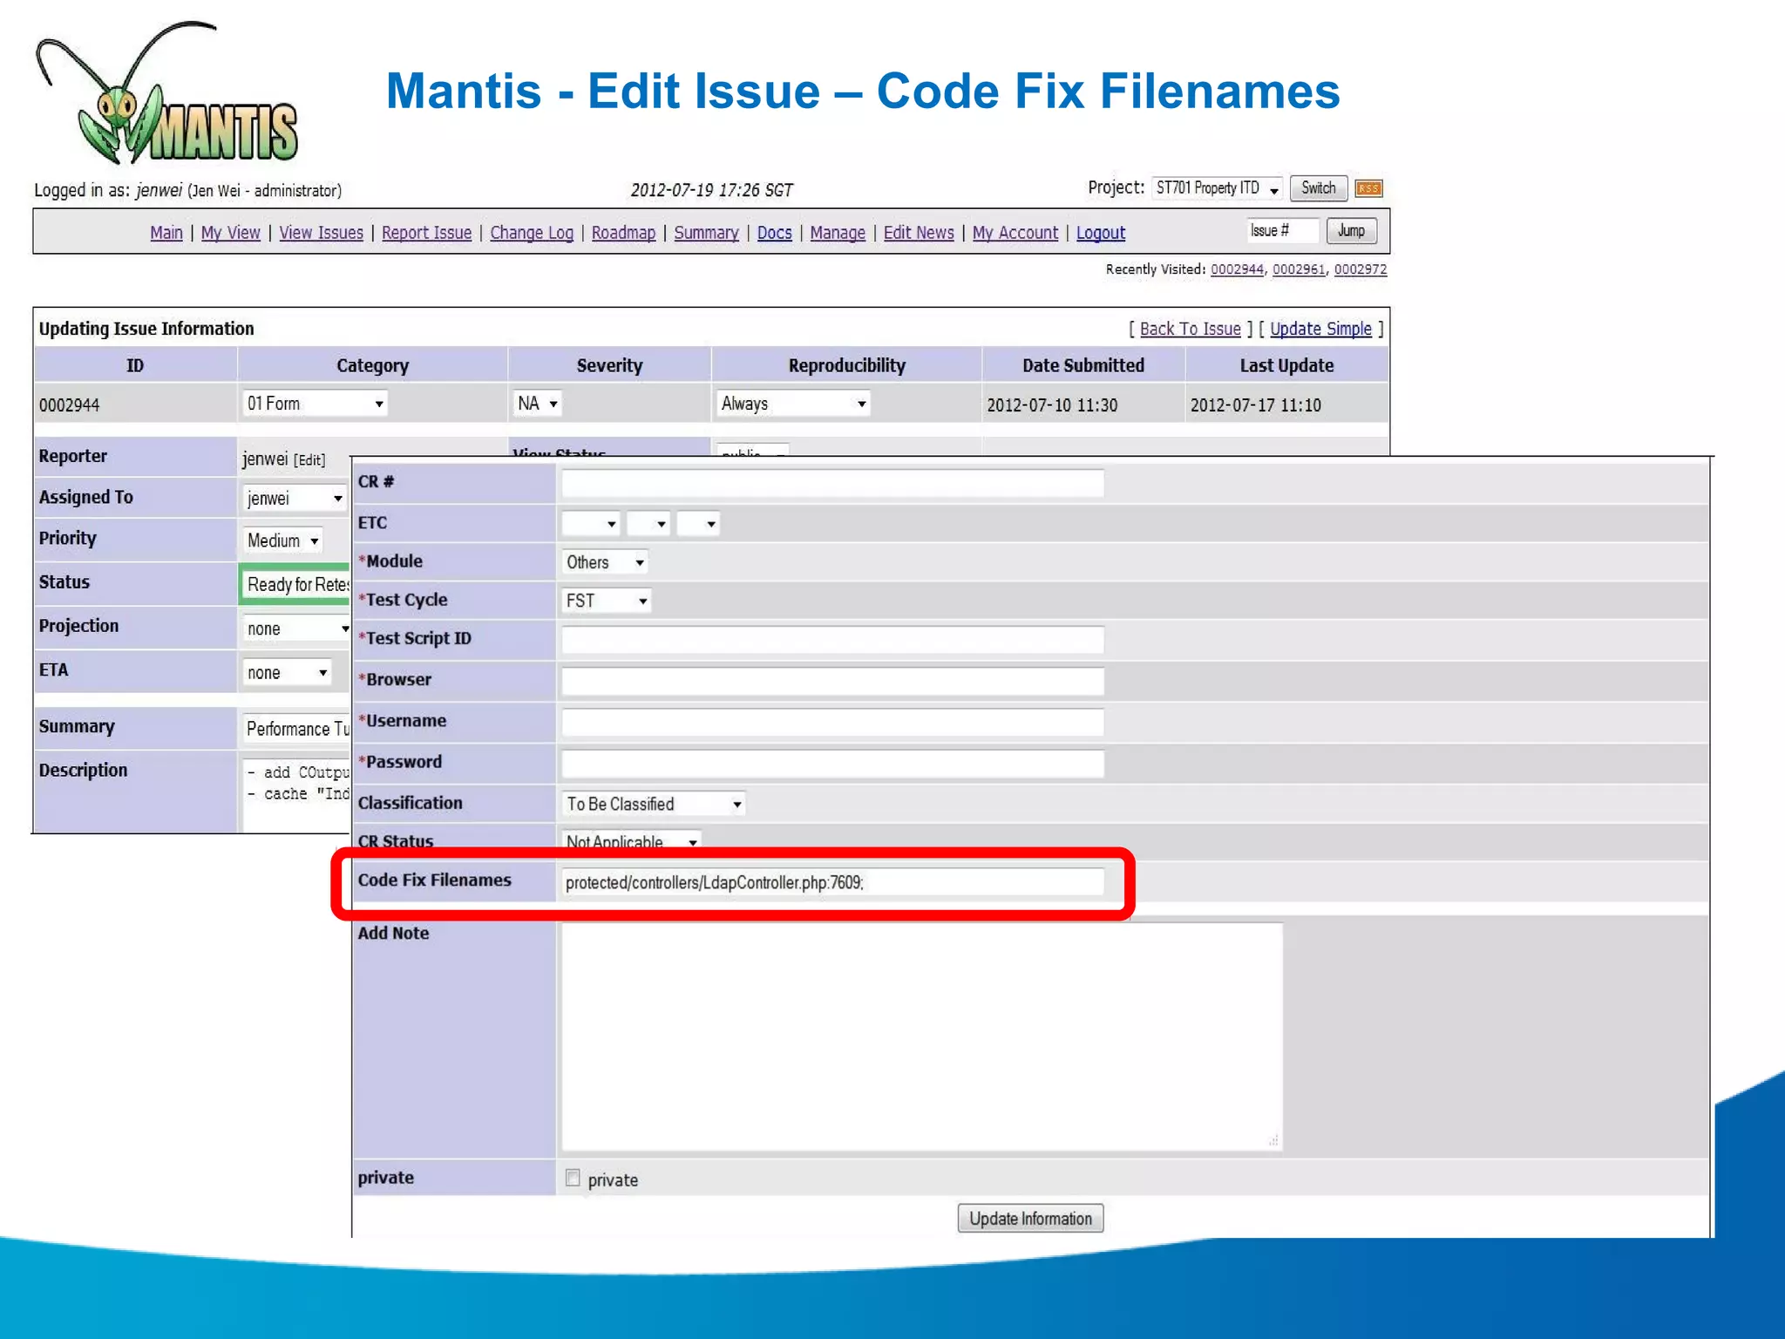This screenshot has height=1339, width=1785.
Task: Click the Update Information button
Action: click(x=1030, y=1219)
